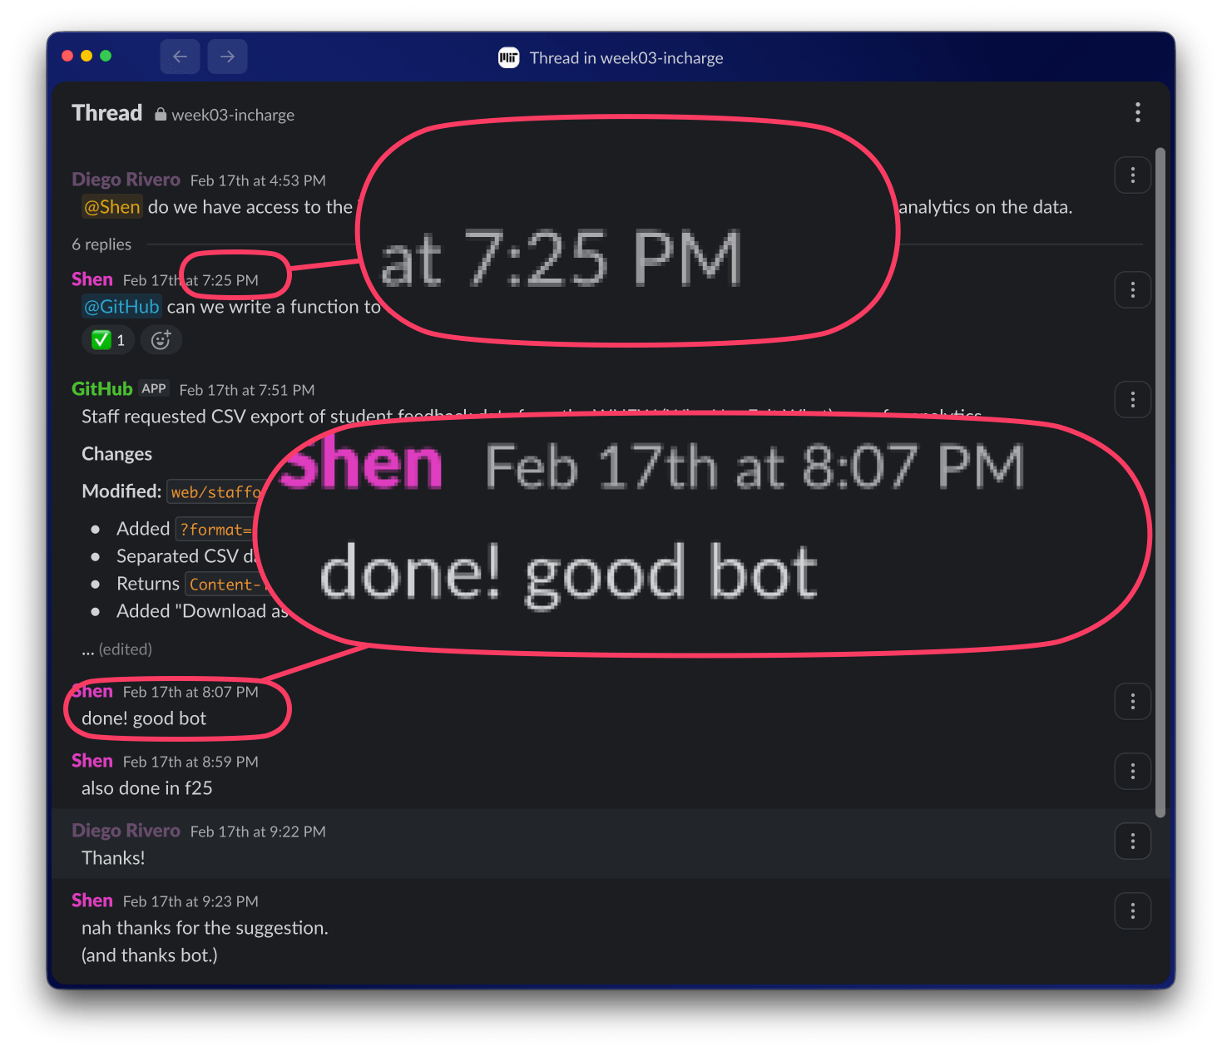
Task: Click the add reaction smiley icon
Action: 161,340
